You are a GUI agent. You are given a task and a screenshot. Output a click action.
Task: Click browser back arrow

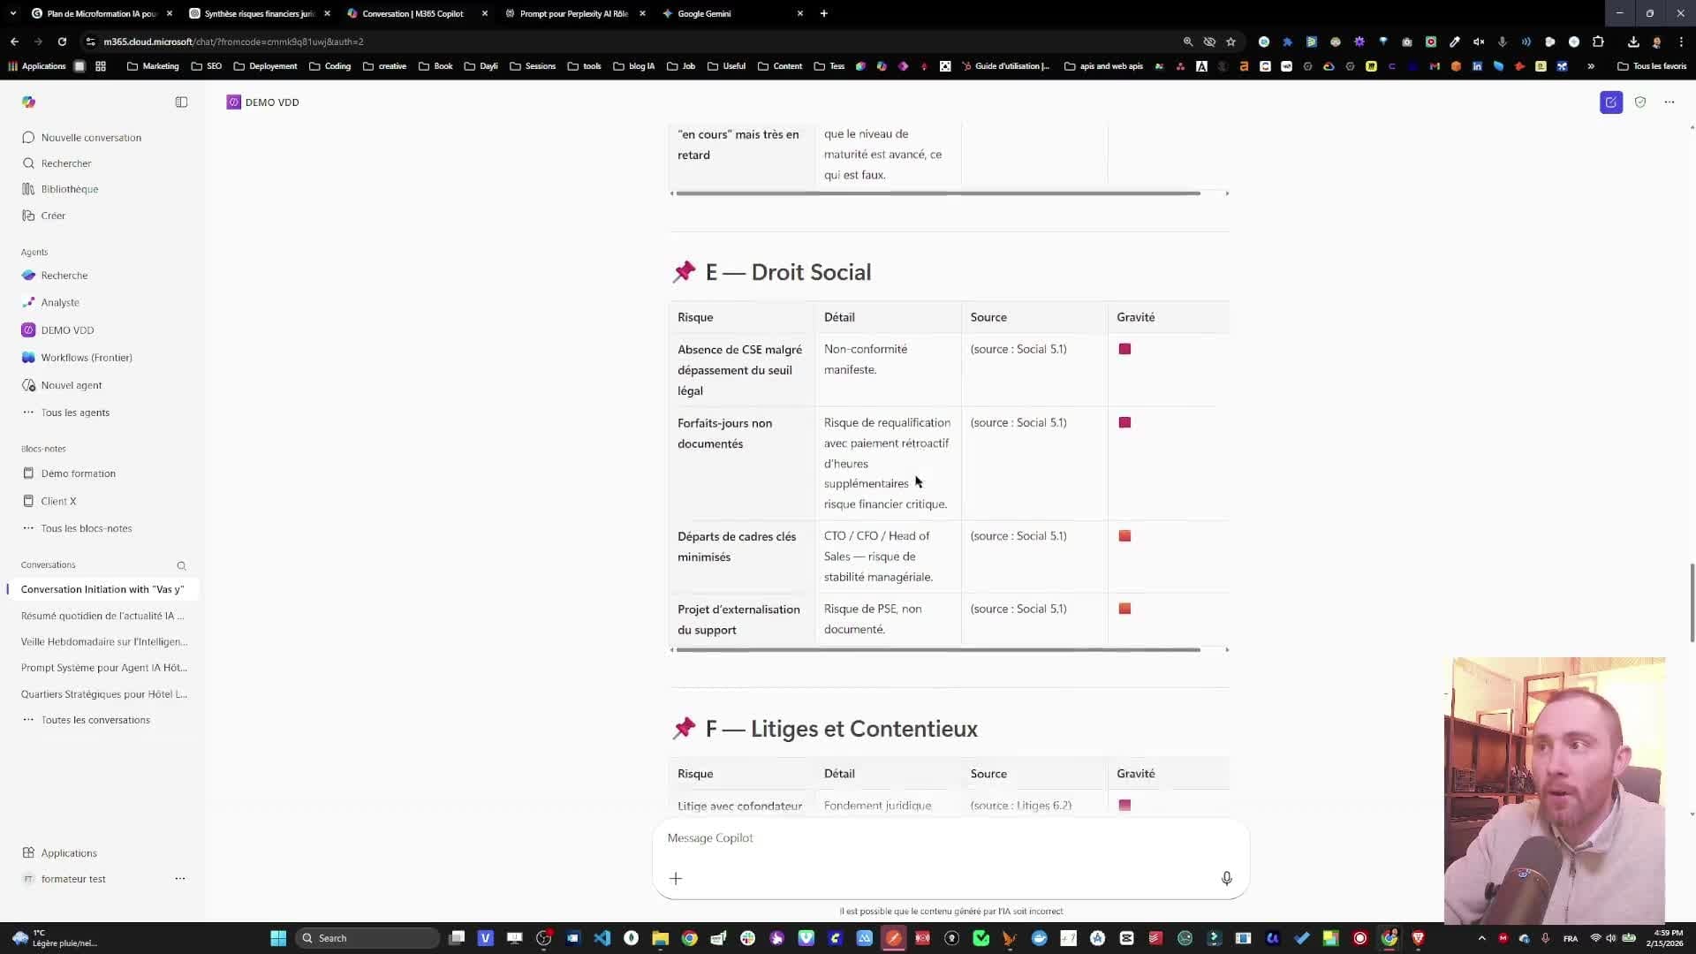tap(15, 42)
